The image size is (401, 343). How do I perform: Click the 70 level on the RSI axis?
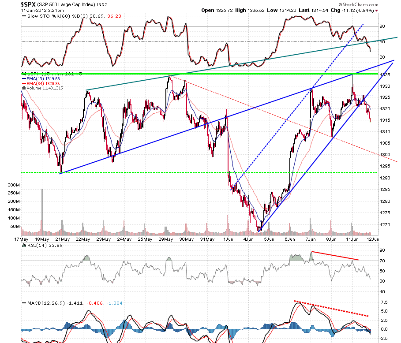click(x=382, y=261)
